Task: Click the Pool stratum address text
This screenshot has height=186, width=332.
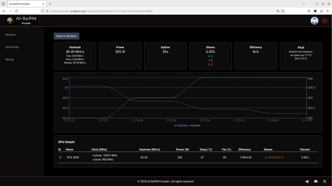Action: 301,53
